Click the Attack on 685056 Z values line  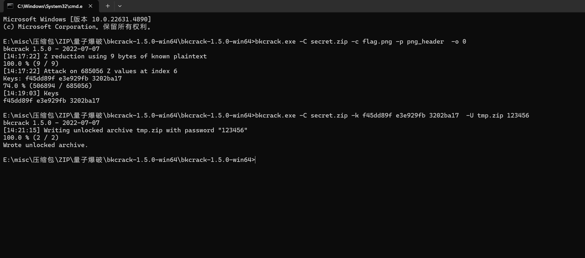(x=90, y=71)
